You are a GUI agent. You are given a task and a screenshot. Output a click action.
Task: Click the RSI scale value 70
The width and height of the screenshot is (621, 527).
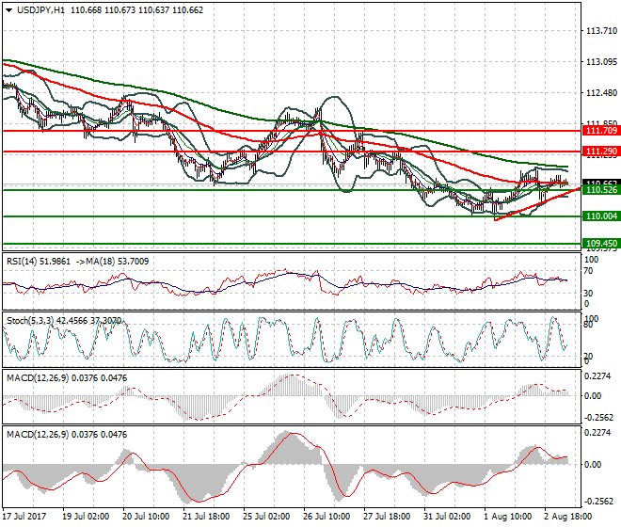pyautogui.click(x=588, y=271)
